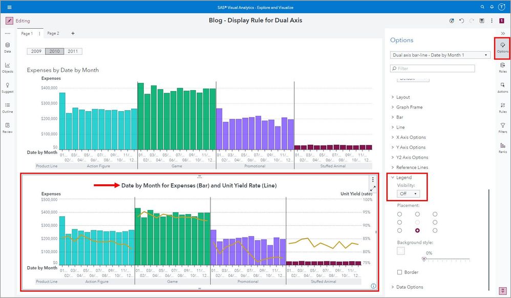Open the legend background style color swatch
Viewport: 511px width, 298px height.
tap(401, 251)
